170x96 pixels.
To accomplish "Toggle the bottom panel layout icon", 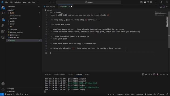I will pos(144,2).
